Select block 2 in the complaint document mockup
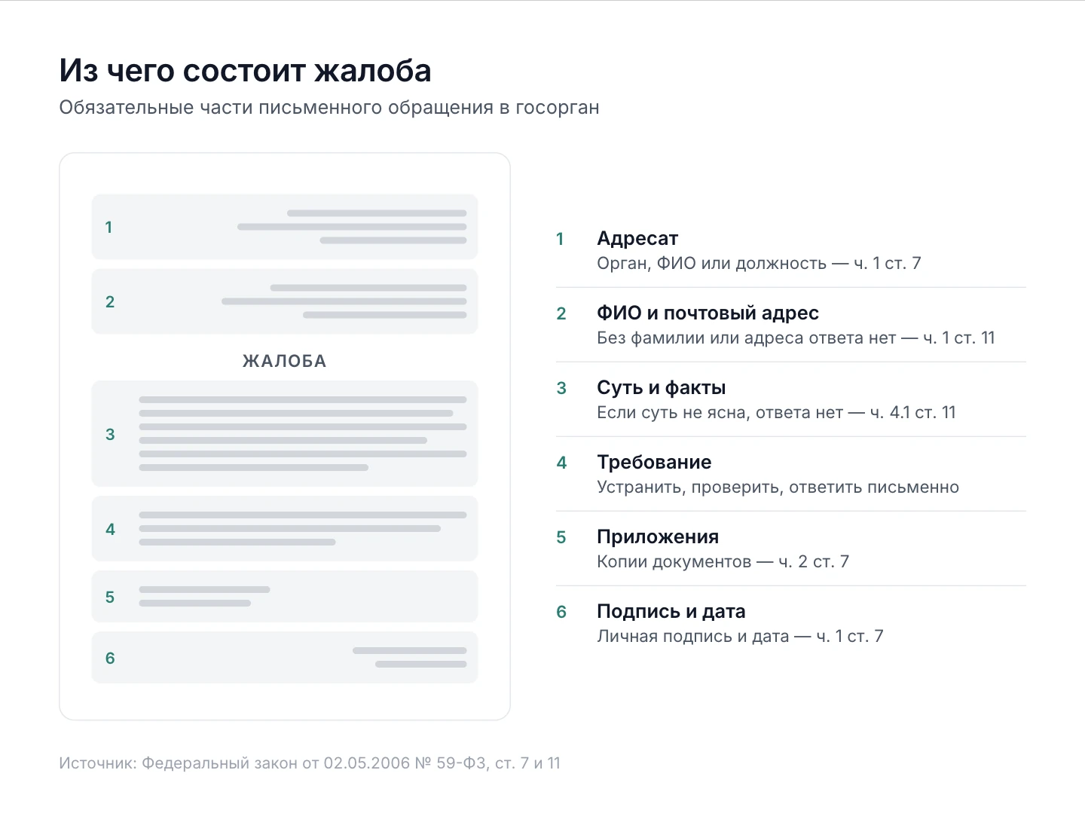The image size is (1085, 816). coord(285,301)
